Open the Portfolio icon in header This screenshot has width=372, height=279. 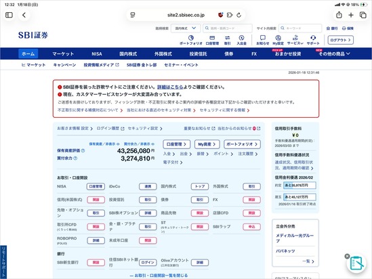tap(191, 40)
